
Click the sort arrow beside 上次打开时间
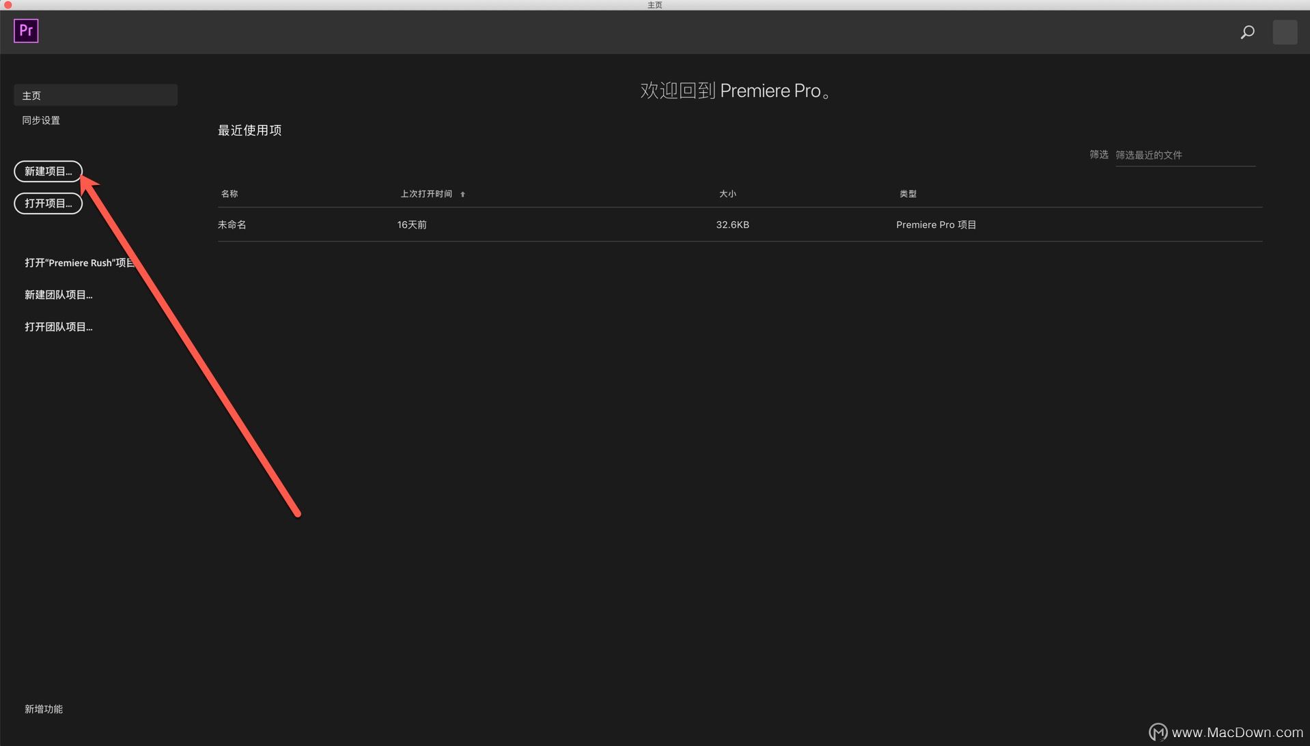tap(462, 195)
